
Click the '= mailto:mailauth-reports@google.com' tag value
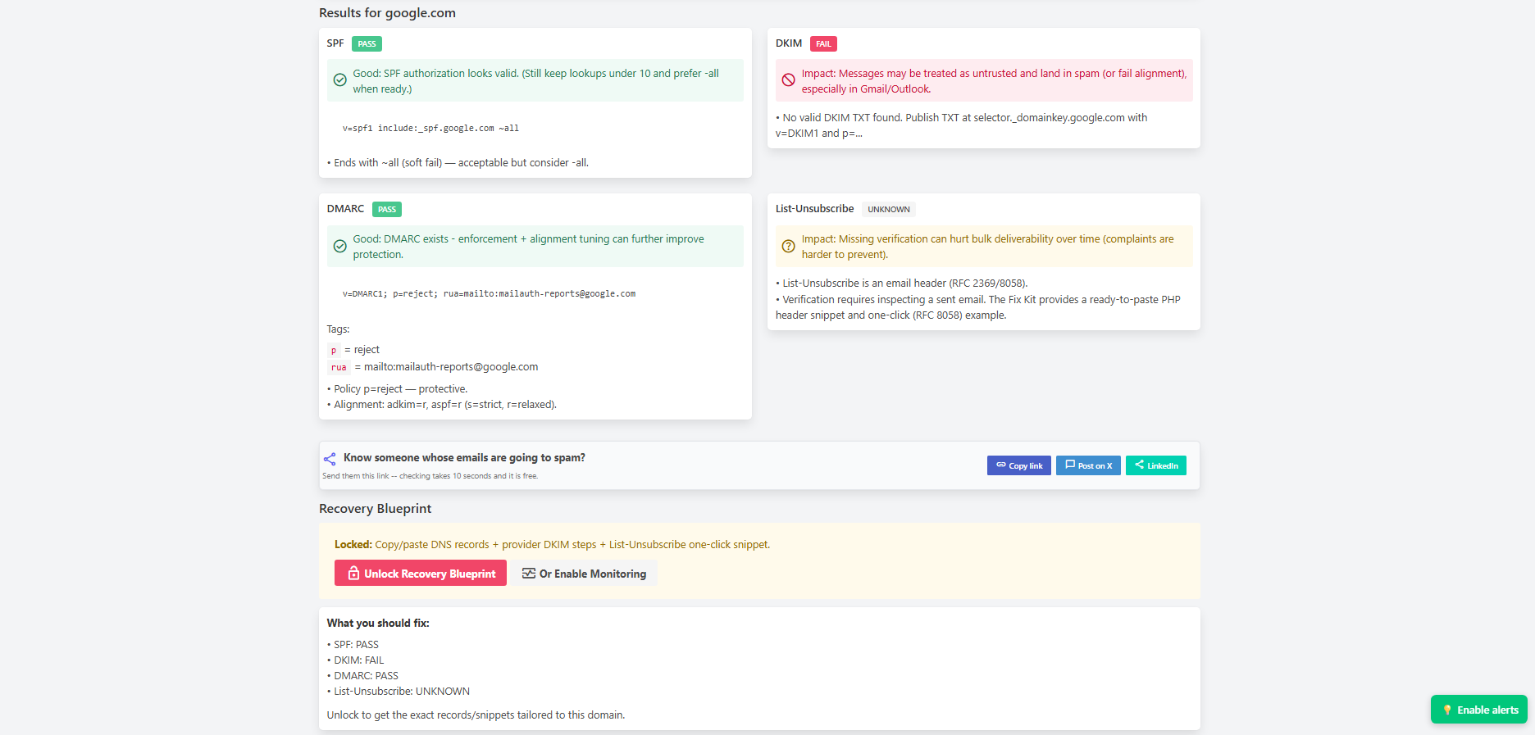[446, 367]
